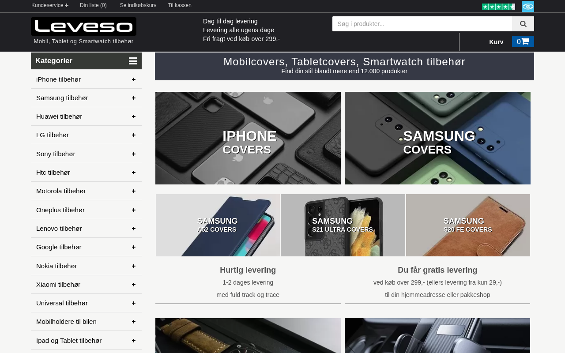The image size is (565, 353).
Task: Expand Xiaomi tilbehør plus icon
Action: click(x=134, y=285)
